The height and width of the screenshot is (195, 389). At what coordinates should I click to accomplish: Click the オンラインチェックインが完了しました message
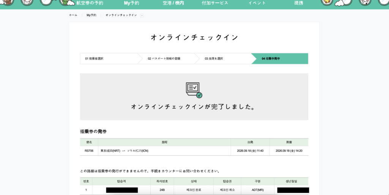click(x=193, y=107)
